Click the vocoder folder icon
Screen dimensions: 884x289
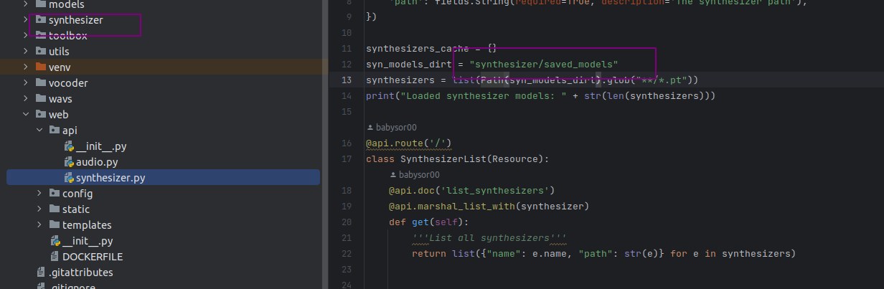[40, 83]
